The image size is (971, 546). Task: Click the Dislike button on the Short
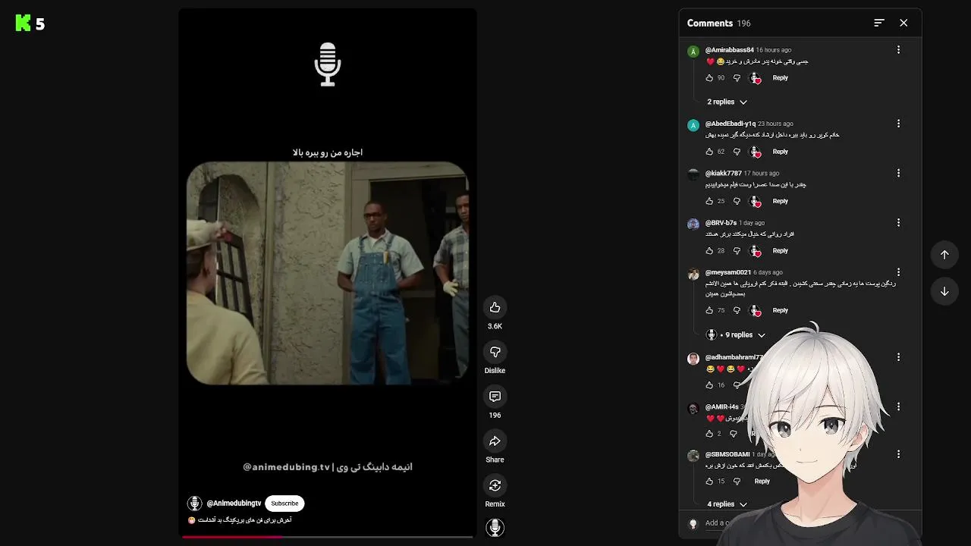(495, 352)
